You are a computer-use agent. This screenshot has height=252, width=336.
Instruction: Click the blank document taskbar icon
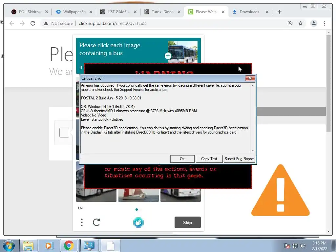(111, 245)
